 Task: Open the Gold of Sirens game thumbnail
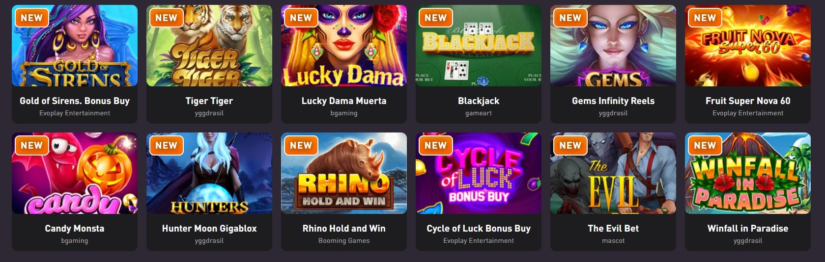(75, 46)
